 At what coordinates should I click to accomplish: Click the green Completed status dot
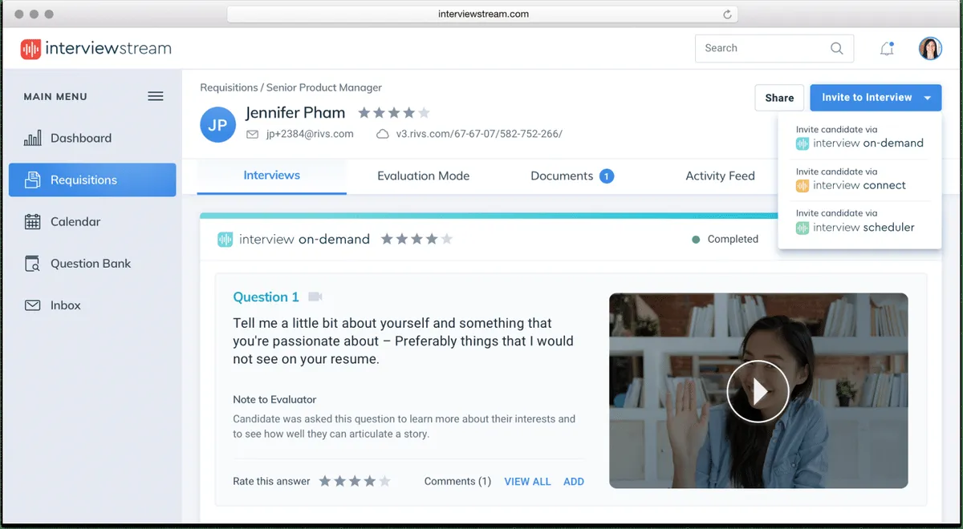coord(696,239)
